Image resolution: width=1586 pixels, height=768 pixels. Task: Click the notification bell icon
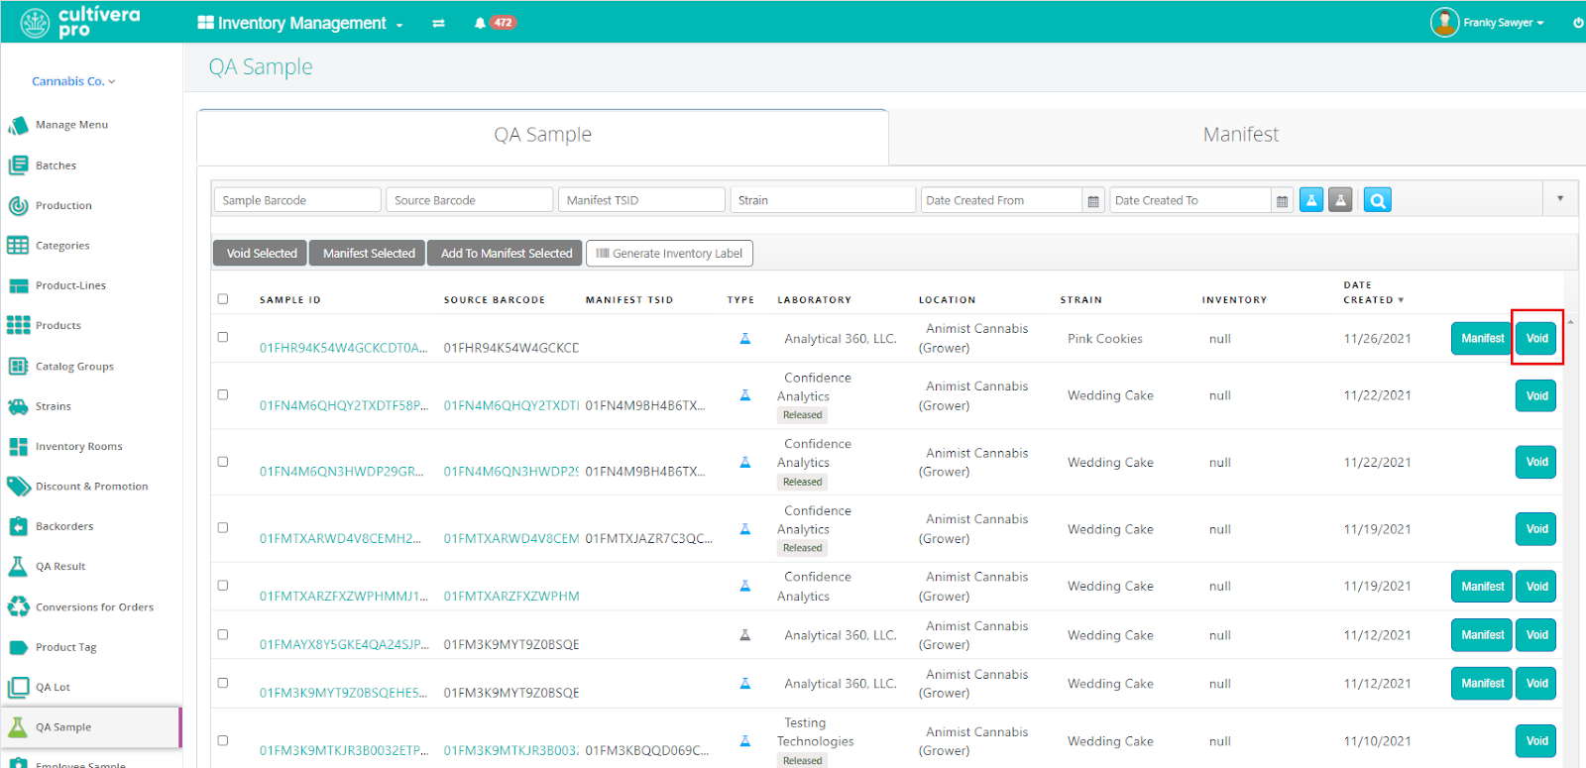tap(480, 23)
